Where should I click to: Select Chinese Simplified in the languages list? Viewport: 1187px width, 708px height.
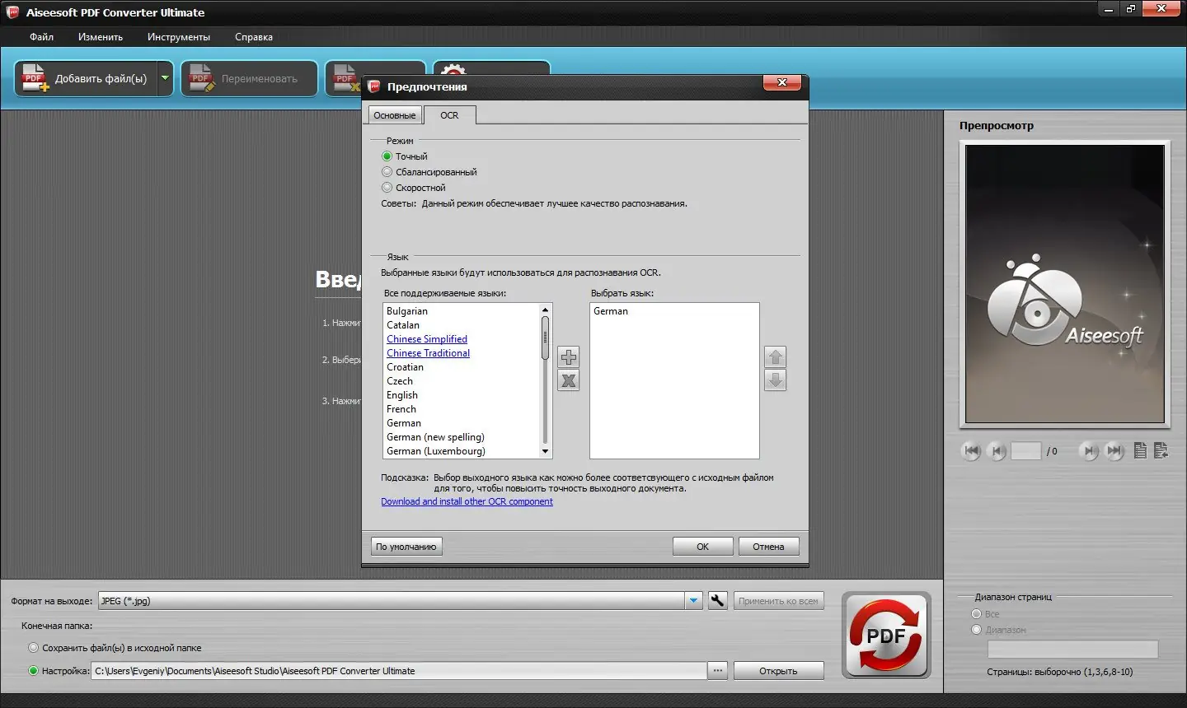click(427, 339)
